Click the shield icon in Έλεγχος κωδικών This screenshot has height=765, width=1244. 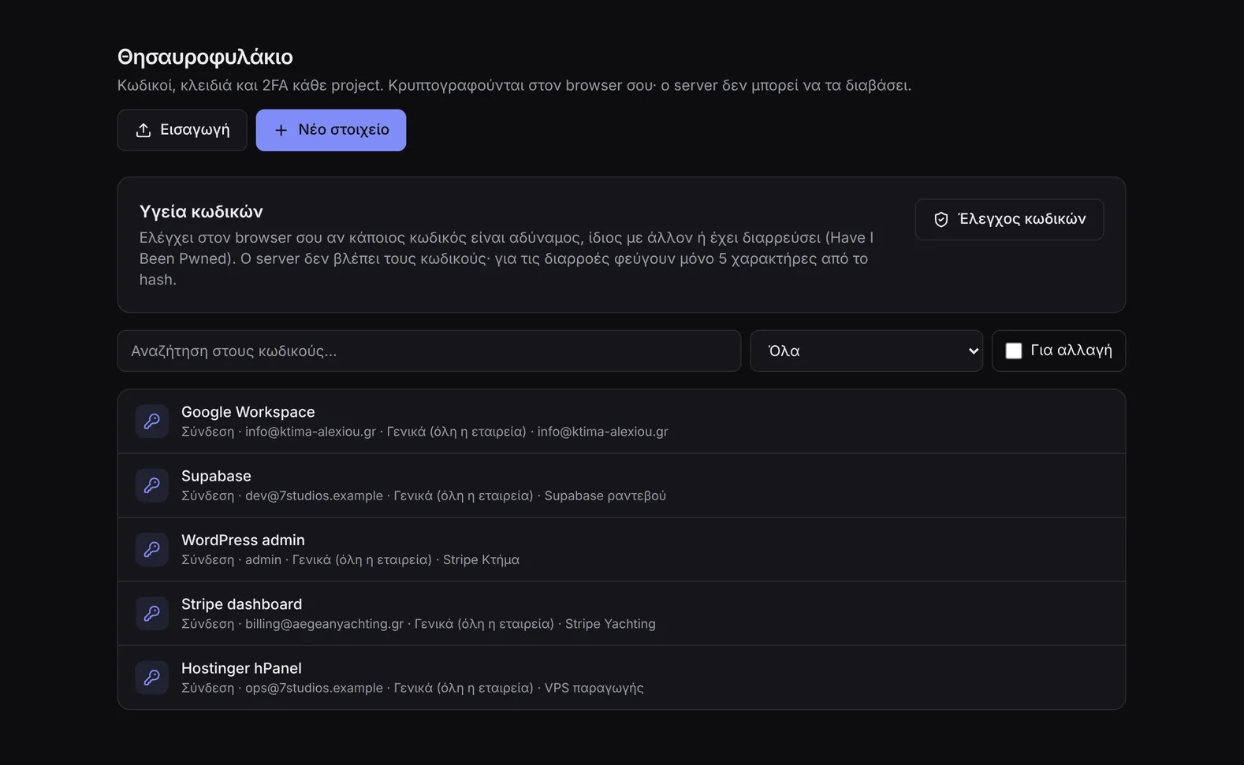tap(940, 219)
